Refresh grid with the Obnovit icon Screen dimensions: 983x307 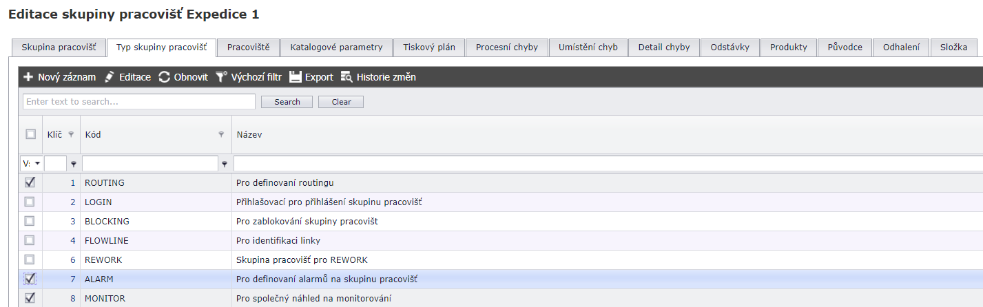click(x=165, y=77)
